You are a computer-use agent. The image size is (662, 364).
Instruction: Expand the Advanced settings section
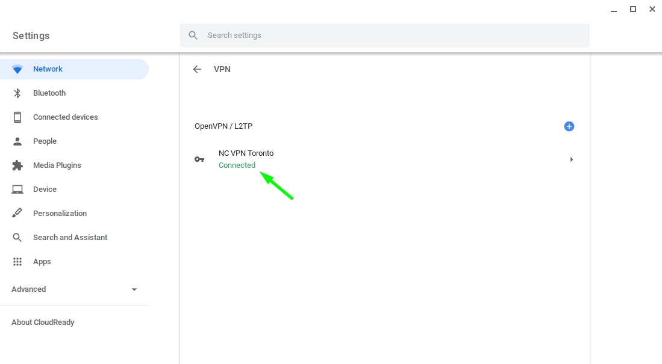74,289
